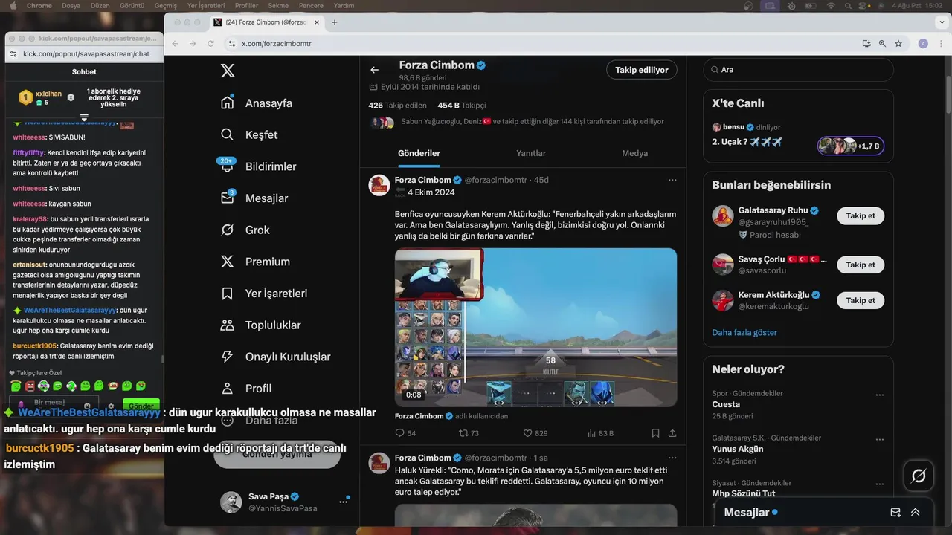The image size is (952, 535).
Task: Click the Apple menu
Action: click(x=12, y=5)
